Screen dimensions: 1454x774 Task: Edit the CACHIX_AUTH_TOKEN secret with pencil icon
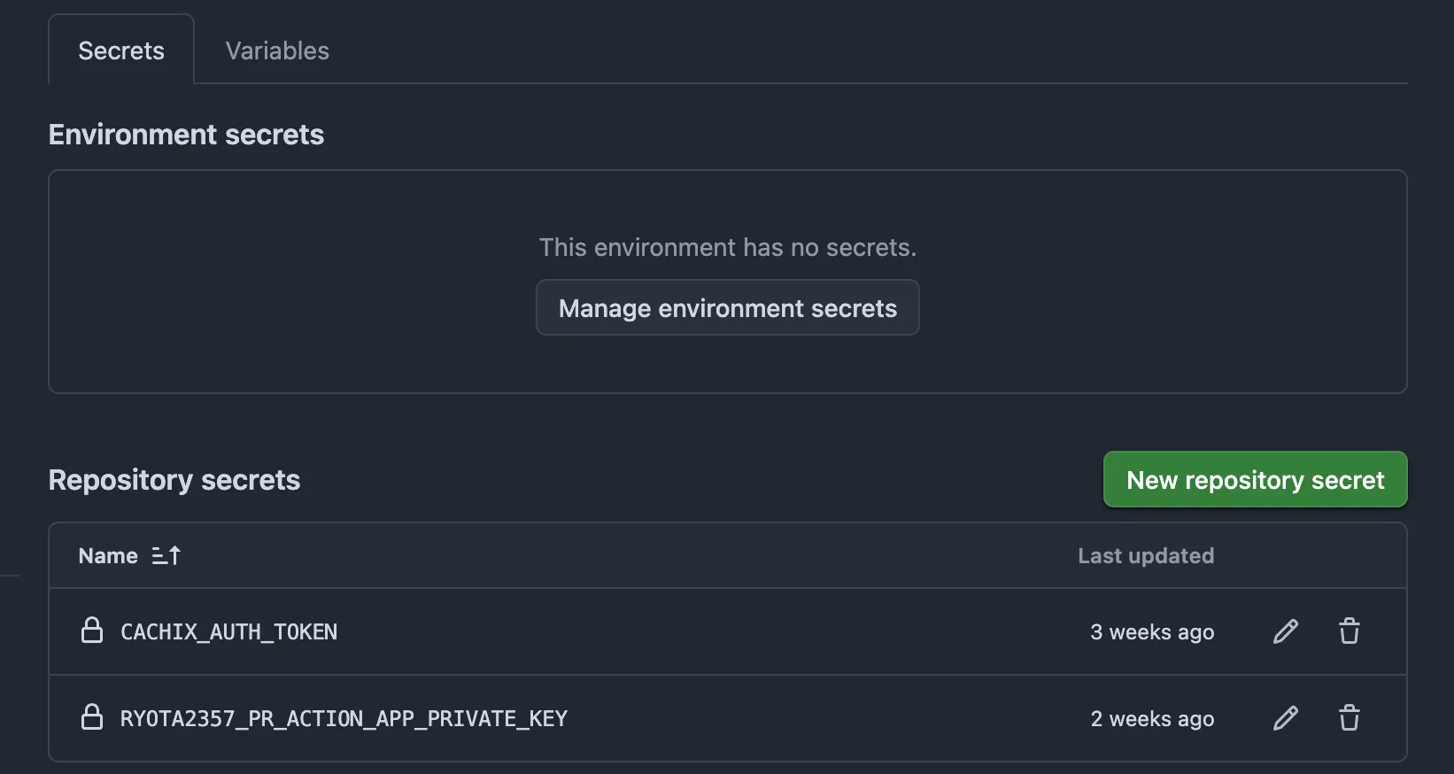1286,631
